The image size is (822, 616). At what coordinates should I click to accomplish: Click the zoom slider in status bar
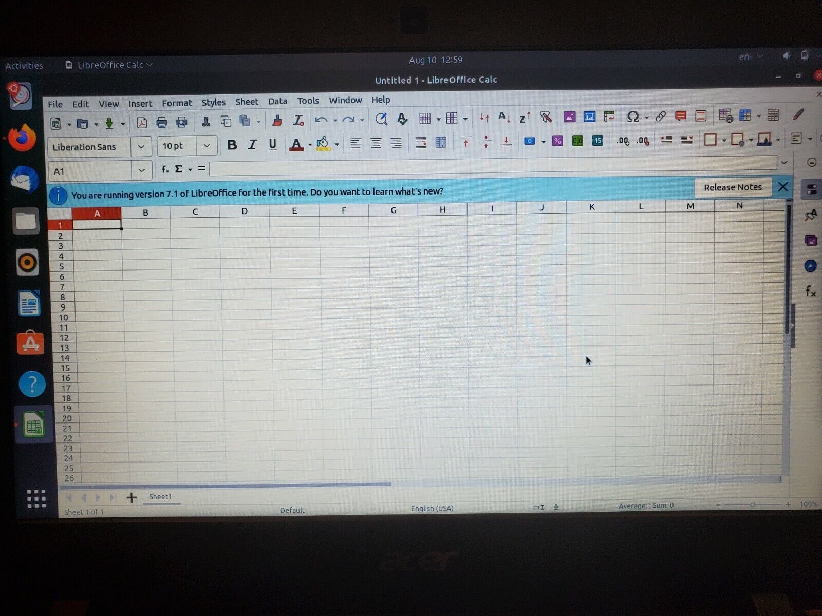753,505
